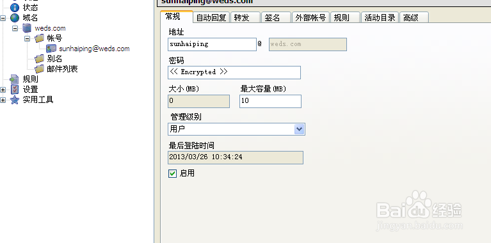Image resolution: width=491 pixels, height=243 pixels.
Task: Expand the 设置 settings tree node
Action: pos(3,90)
